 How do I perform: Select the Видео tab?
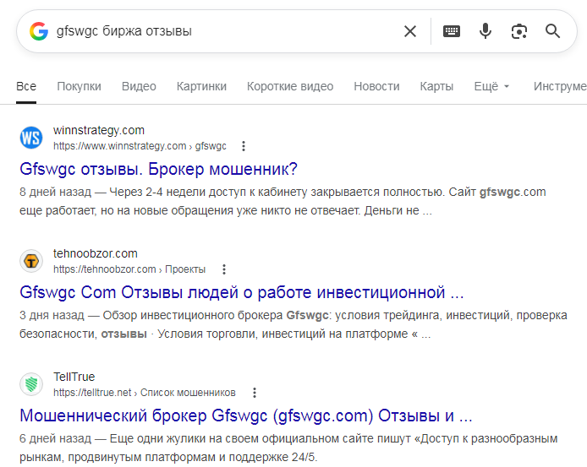pyautogui.click(x=139, y=86)
